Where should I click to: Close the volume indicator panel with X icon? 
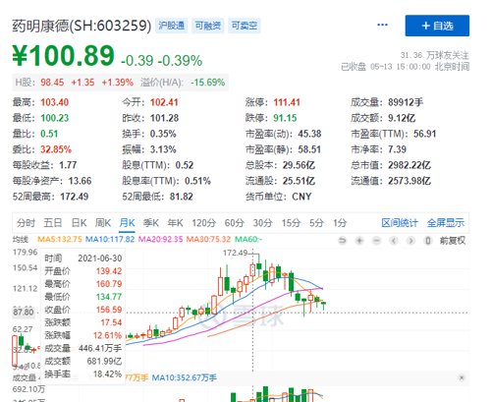(462, 377)
